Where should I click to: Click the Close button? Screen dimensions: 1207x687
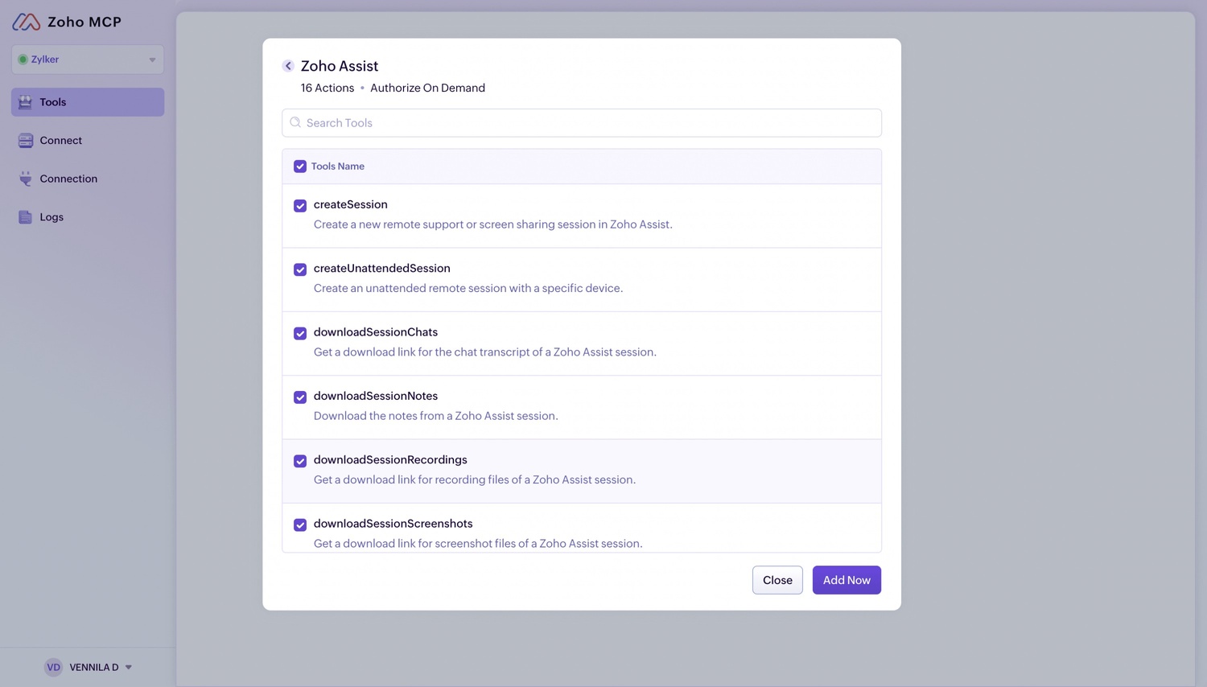point(777,580)
